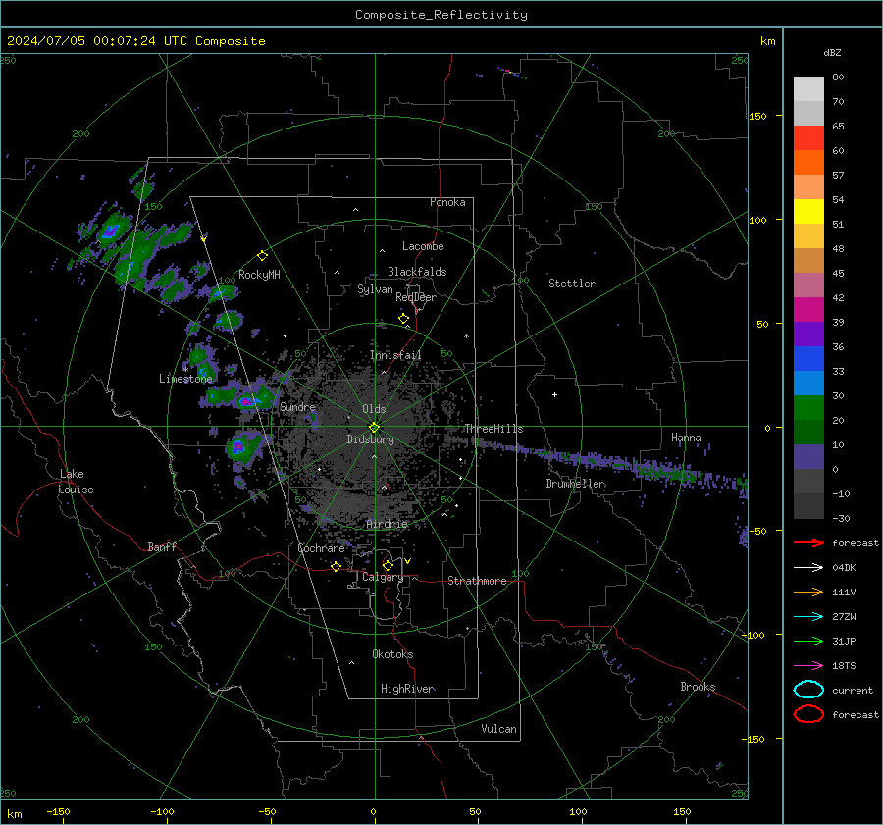Click the asterisk marker beside Limestone
The image size is (883, 825).
click(x=185, y=370)
